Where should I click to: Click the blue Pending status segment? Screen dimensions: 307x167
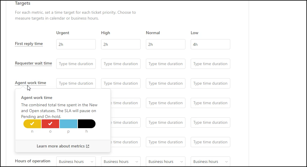68,124
